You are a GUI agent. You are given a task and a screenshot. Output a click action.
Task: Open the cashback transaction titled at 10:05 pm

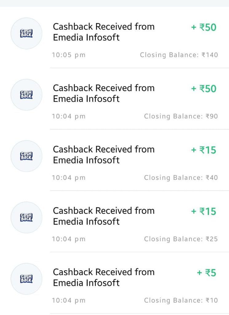coord(104,32)
